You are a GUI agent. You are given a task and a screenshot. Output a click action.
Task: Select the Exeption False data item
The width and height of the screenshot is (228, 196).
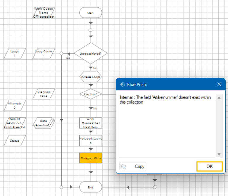[44, 94]
